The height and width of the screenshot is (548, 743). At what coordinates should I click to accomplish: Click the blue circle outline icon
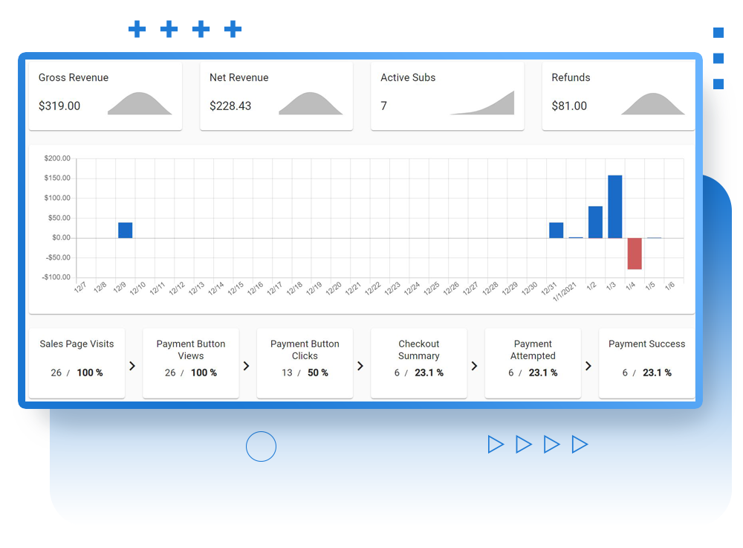coord(262,447)
